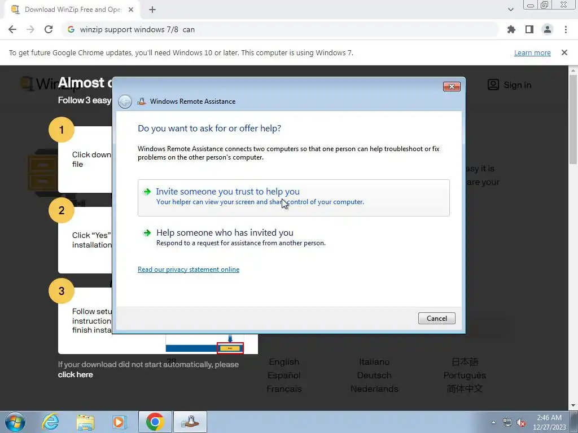Dismiss the Chrome update banner

coord(564,52)
